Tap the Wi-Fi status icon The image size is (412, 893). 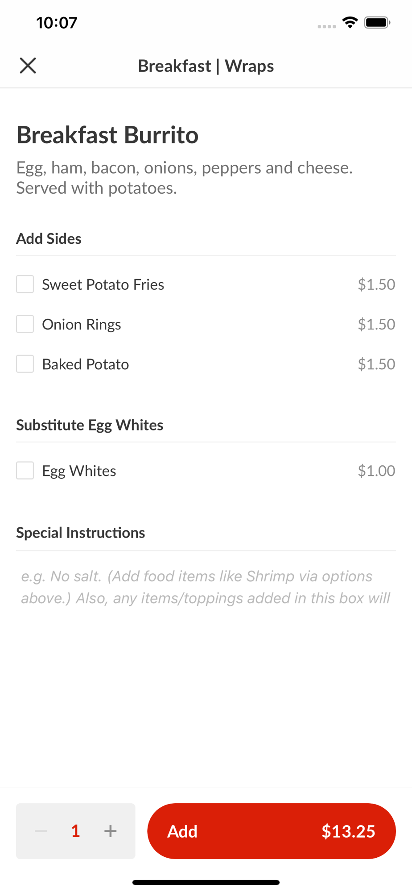pos(350,22)
